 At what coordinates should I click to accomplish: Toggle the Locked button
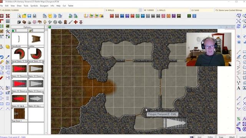tap(243, 137)
